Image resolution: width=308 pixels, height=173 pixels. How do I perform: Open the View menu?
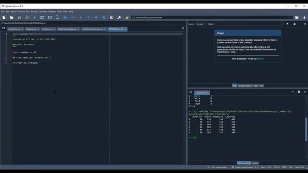pyautogui.click(x=65, y=12)
